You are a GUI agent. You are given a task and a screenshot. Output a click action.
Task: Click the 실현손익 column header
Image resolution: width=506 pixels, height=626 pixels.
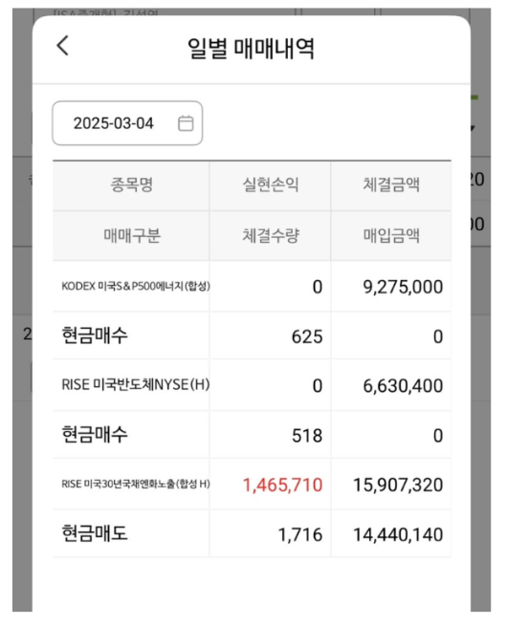(x=271, y=184)
